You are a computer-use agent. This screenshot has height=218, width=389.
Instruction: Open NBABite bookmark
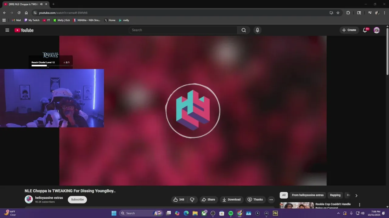(x=87, y=20)
